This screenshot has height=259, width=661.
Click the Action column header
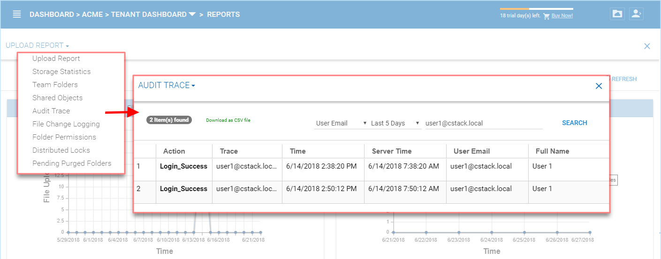[x=174, y=151]
